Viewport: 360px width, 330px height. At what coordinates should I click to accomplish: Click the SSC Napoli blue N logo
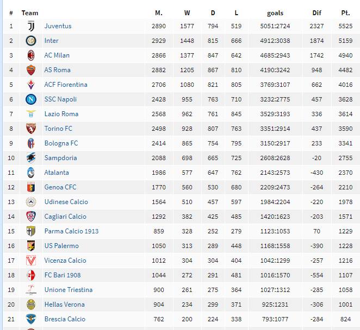(x=31, y=99)
